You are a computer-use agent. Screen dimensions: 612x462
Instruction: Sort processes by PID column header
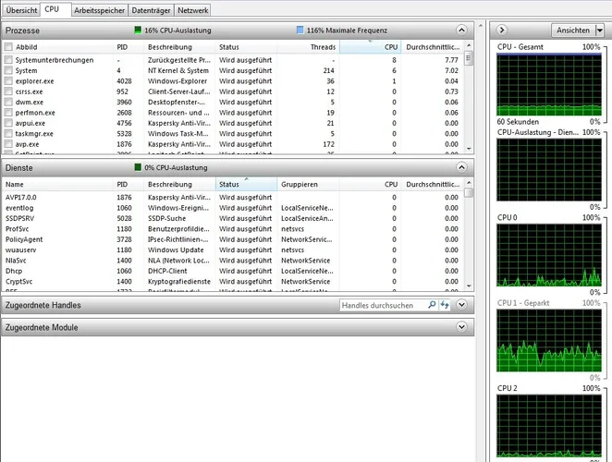click(129, 47)
